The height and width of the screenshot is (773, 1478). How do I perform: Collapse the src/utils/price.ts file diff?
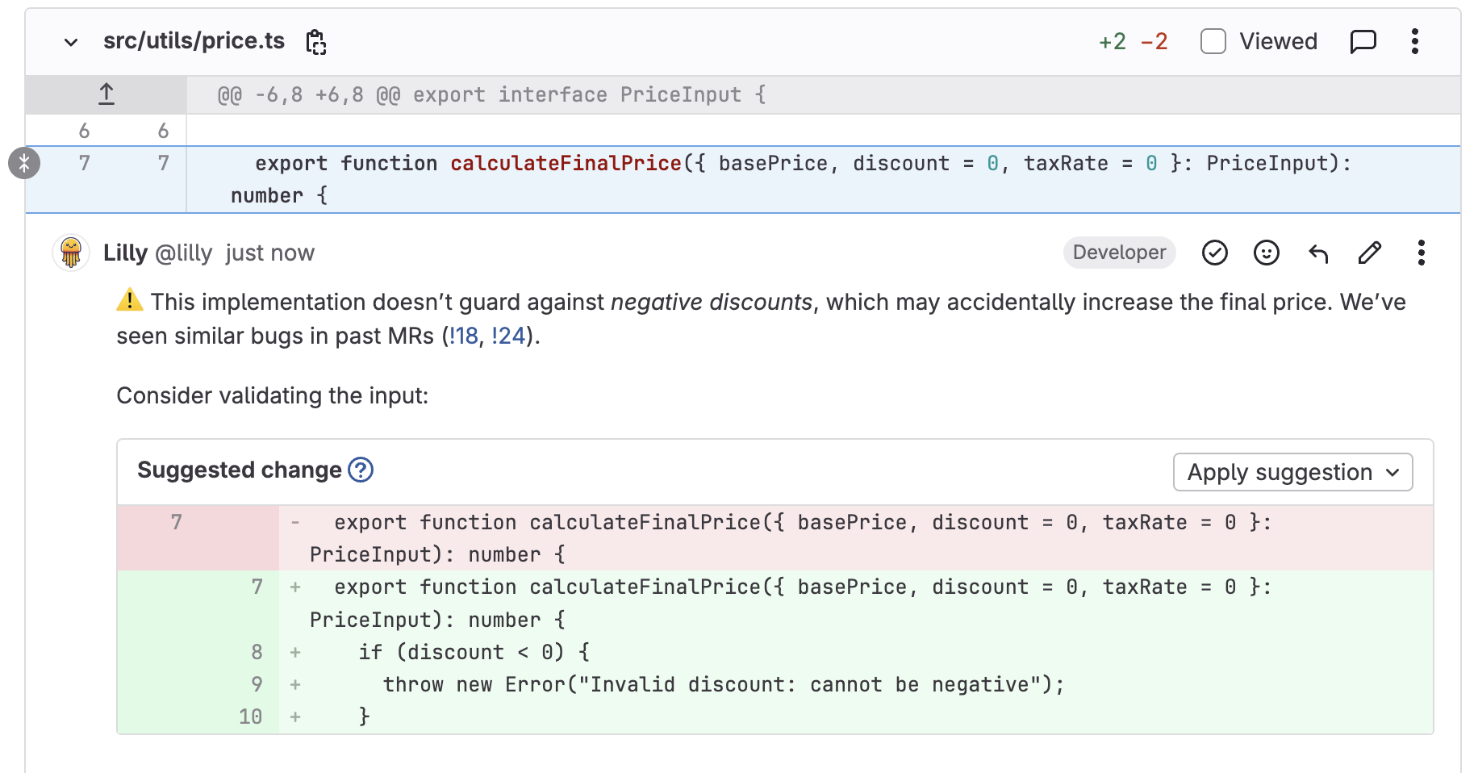click(x=71, y=42)
